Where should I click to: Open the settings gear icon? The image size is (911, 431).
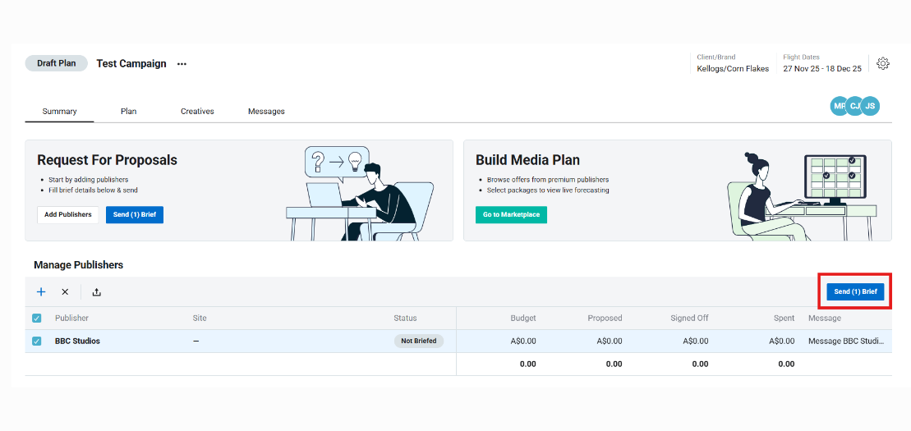pos(883,63)
